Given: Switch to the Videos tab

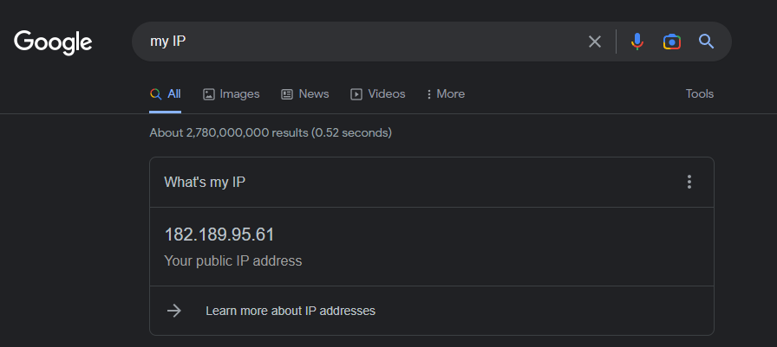Looking at the screenshot, I should [x=378, y=94].
